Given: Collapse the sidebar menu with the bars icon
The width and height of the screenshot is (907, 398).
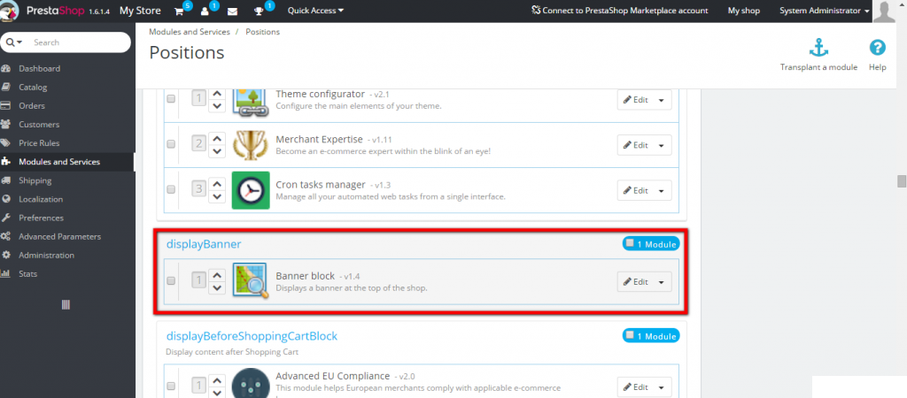Looking at the screenshot, I should [x=66, y=304].
